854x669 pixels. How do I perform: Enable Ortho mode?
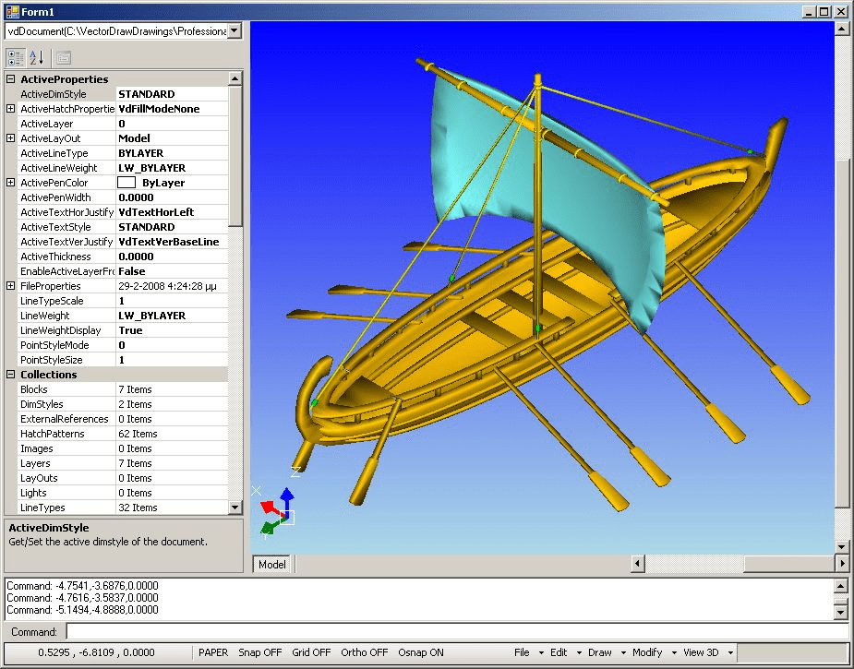click(x=364, y=652)
